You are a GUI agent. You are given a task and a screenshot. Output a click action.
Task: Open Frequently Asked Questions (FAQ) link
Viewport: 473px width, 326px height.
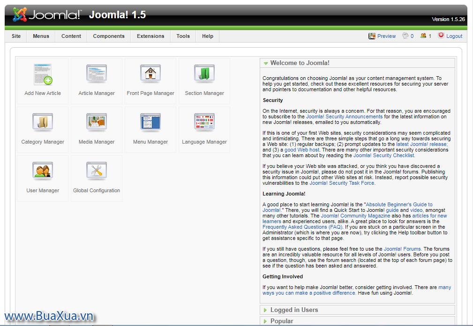302,227
